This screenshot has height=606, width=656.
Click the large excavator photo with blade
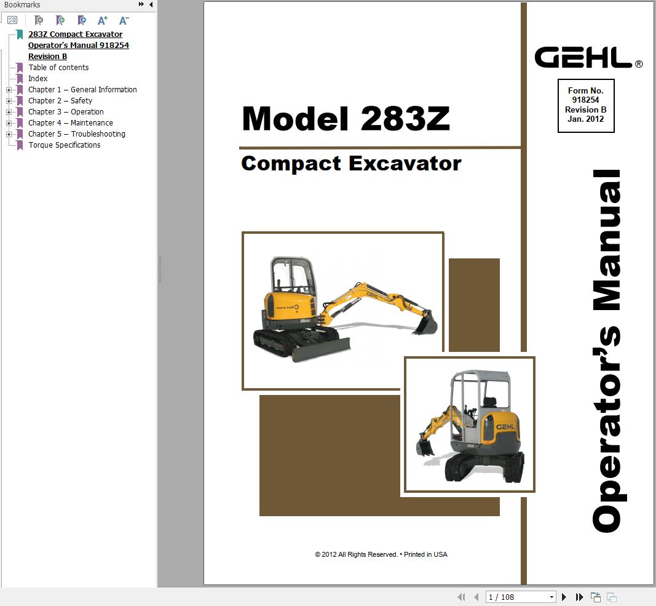[342, 311]
